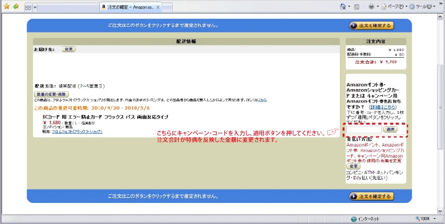The width and height of the screenshot is (445, 224).
Task: Click the インターネット zone globe in the status bar
Action: click(354, 219)
